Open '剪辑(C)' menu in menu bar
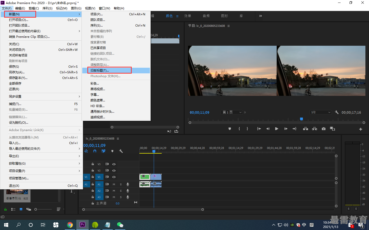 coord(34,8)
